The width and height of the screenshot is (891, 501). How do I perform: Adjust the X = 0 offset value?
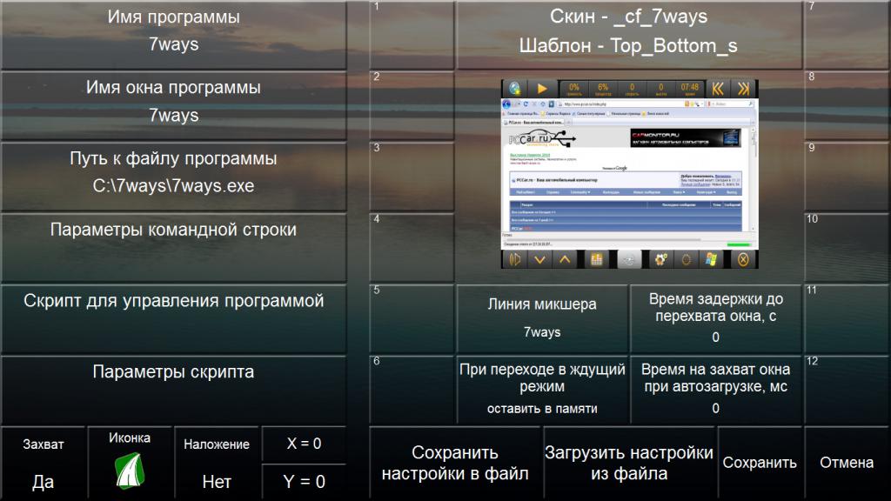(304, 444)
